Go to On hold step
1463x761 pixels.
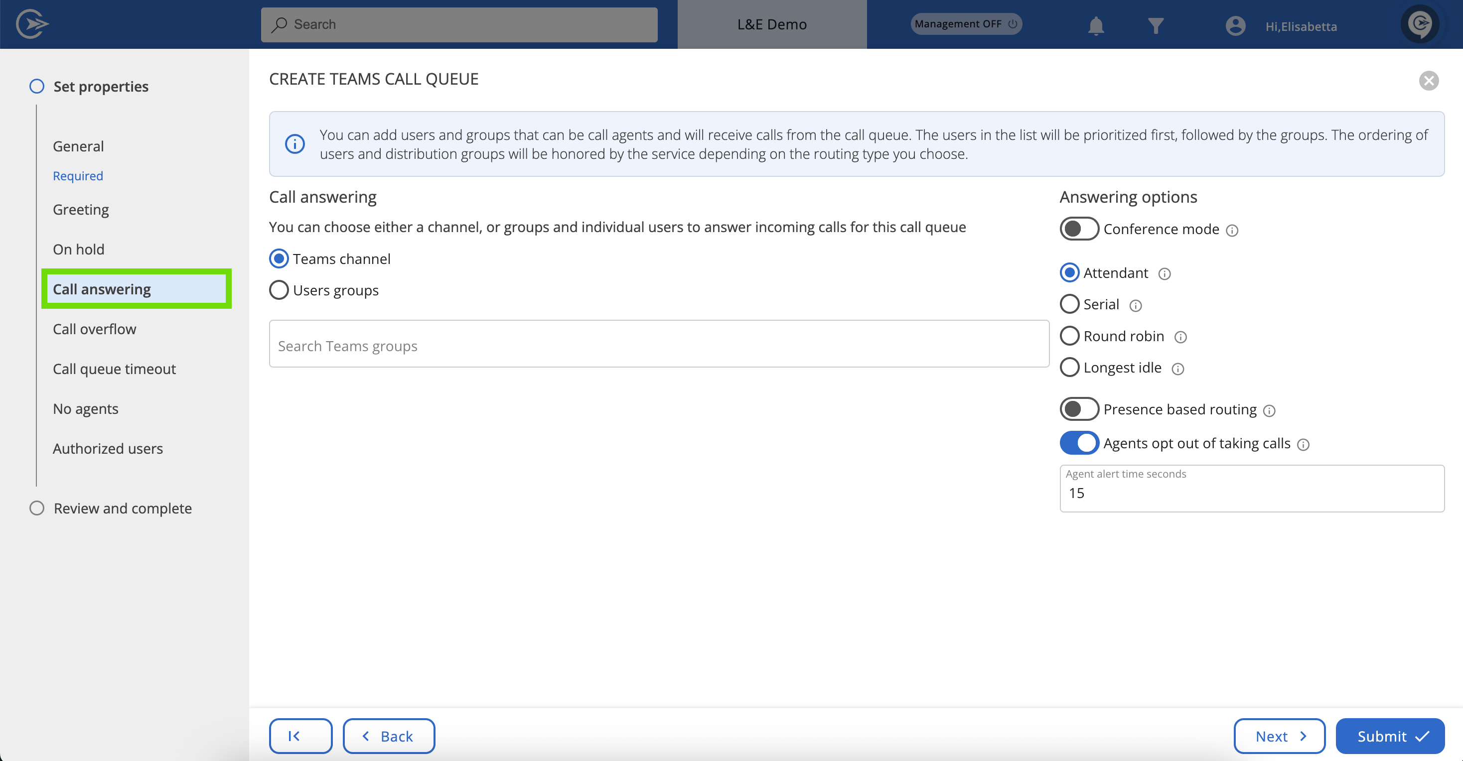pyautogui.click(x=78, y=249)
